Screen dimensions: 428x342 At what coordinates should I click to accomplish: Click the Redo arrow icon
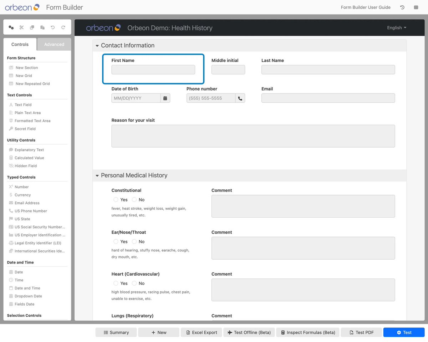tap(63, 27)
